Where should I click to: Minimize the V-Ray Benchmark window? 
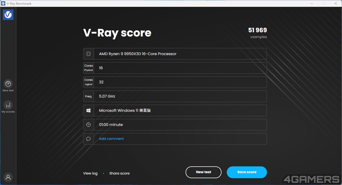point(312,3)
